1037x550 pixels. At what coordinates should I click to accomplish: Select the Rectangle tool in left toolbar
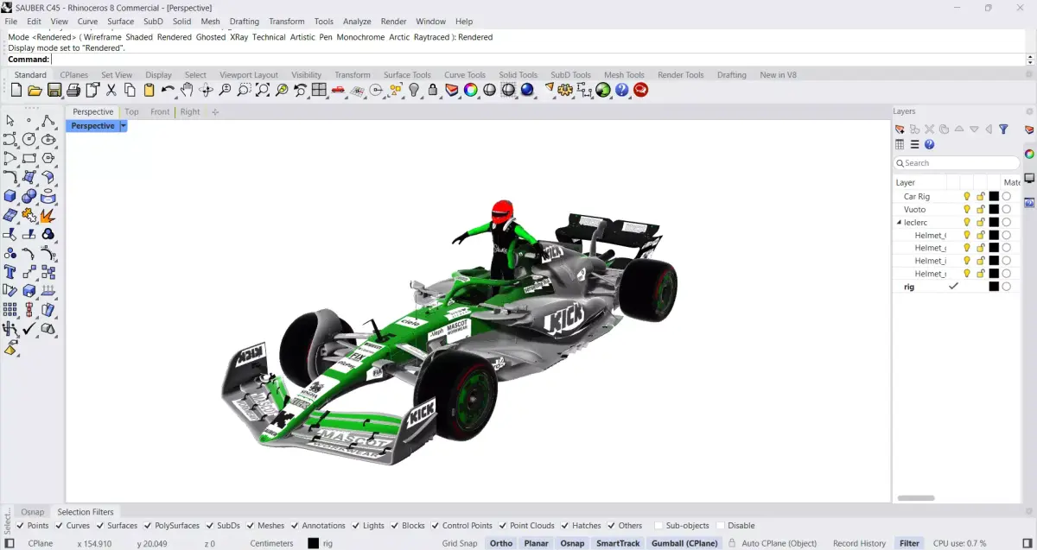tap(29, 159)
